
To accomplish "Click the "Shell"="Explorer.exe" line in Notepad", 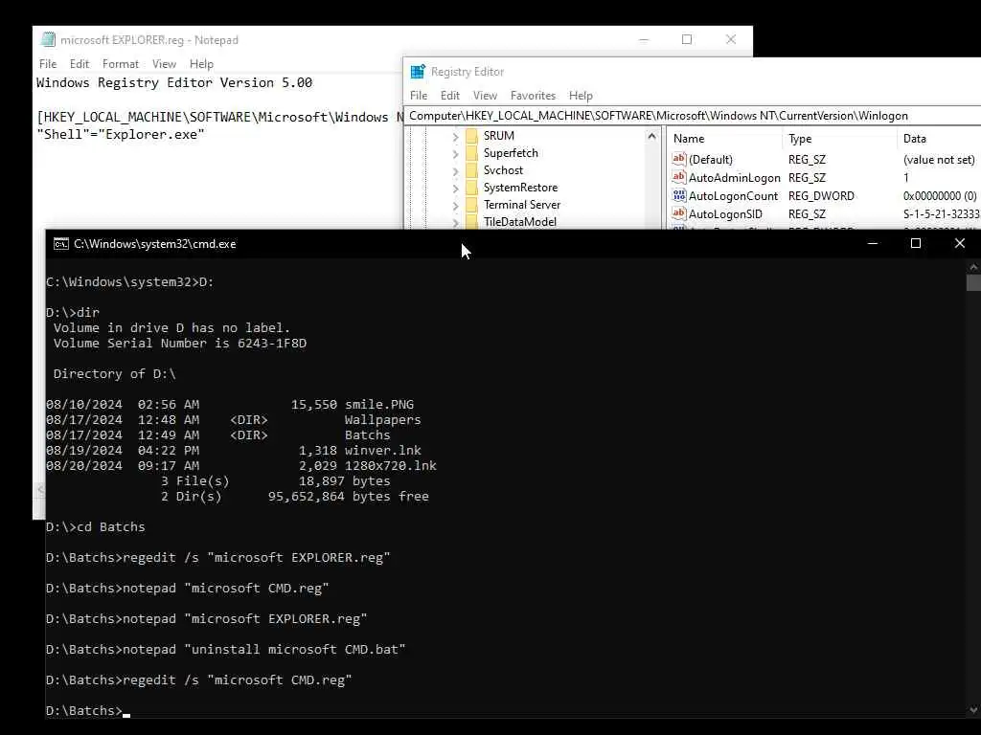I will point(120,134).
